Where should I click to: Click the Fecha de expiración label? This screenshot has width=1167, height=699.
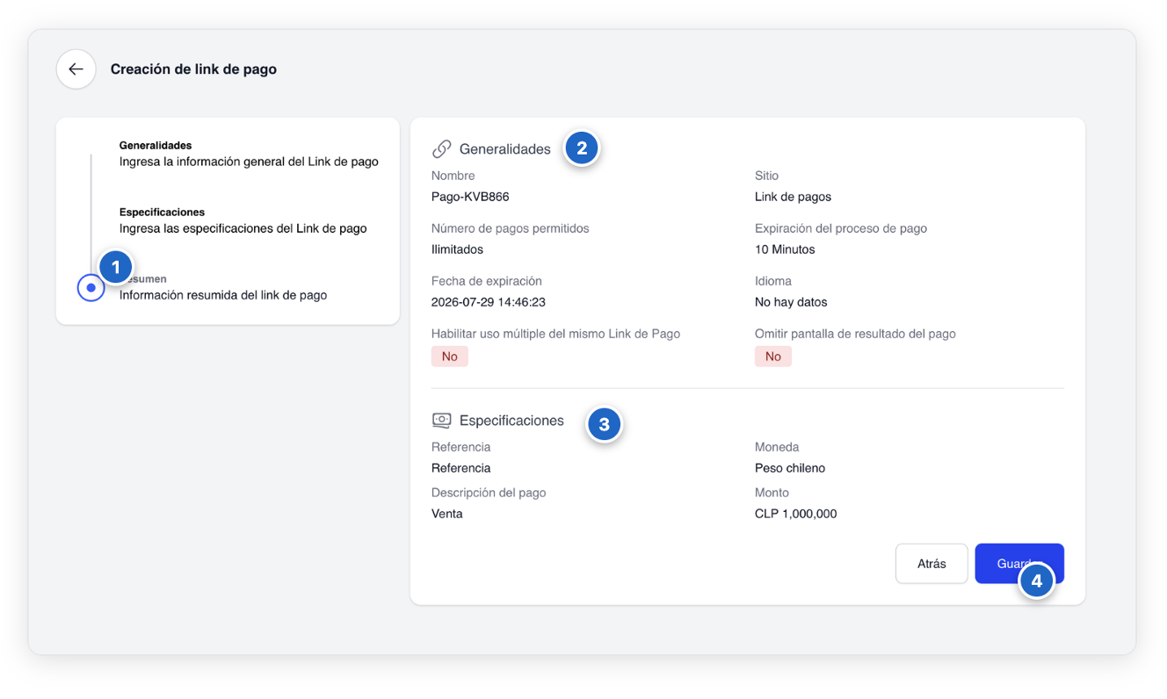pos(487,281)
